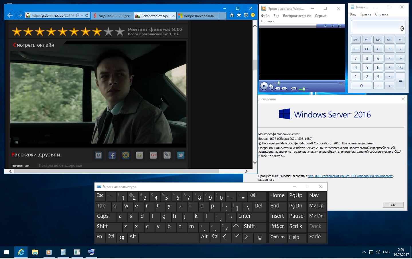This screenshot has width=412, height=259.
Task: Click Help on on-screen keyboard
Action: click(297, 238)
